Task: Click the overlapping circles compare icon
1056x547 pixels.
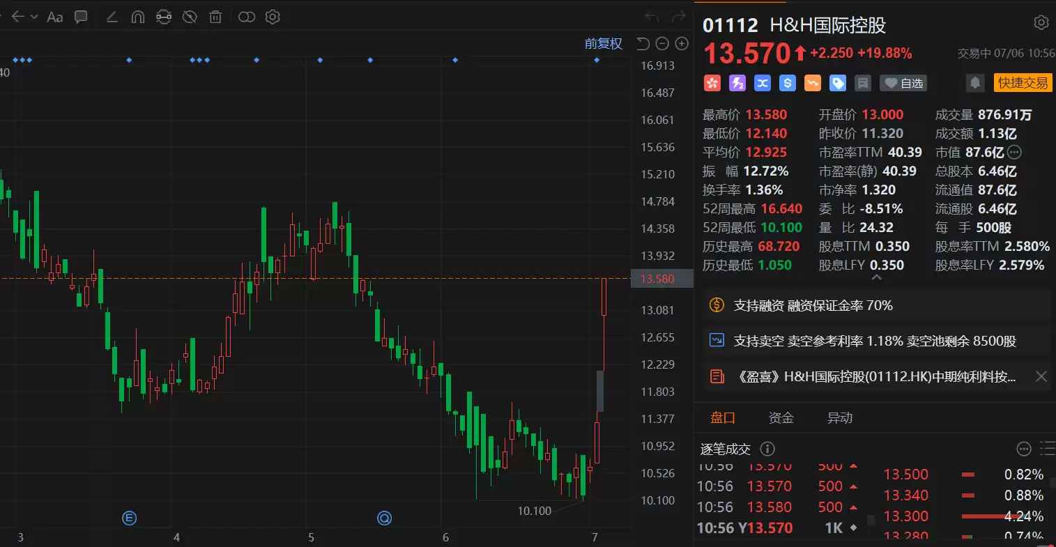Action: [247, 17]
